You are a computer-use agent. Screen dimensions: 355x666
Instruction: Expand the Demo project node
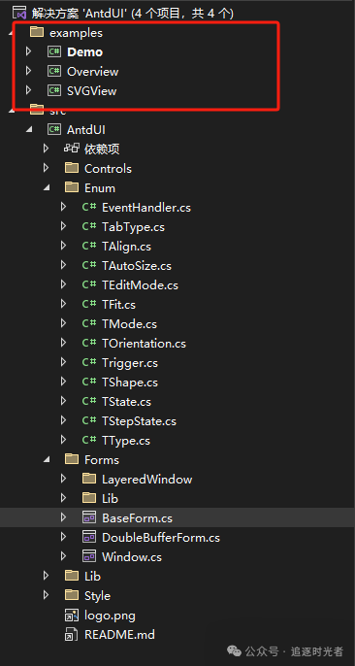28,51
